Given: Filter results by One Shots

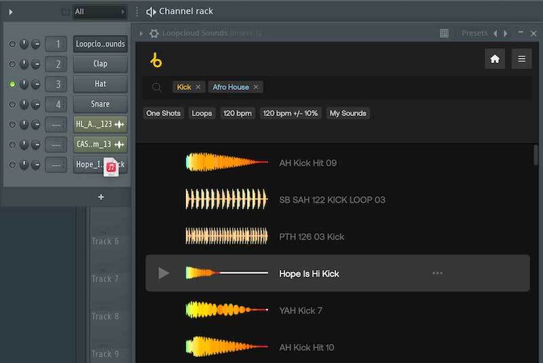Looking at the screenshot, I should pyautogui.click(x=164, y=113).
